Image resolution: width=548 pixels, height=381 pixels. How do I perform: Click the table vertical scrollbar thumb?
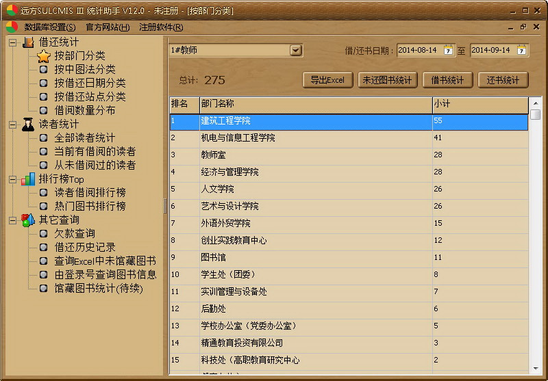pos(536,114)
